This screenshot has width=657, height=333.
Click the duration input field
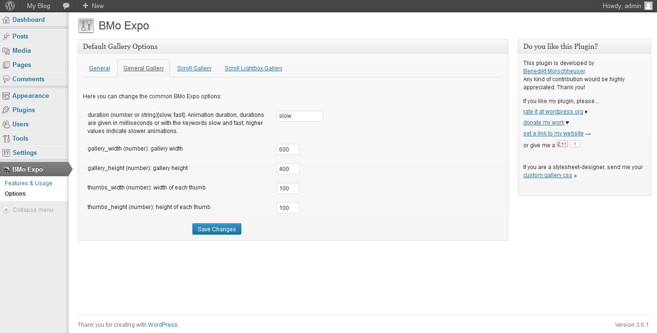pyautogui.click(x=299, y=116)
